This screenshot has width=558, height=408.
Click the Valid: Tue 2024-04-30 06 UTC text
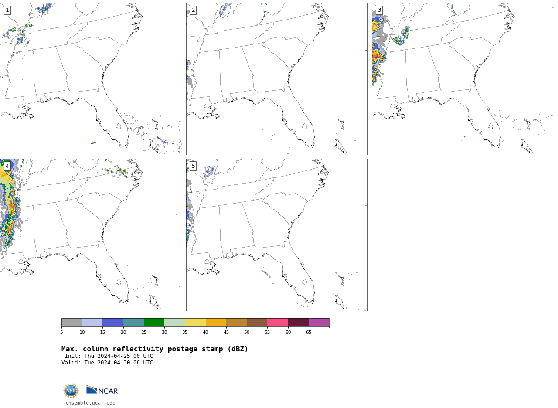click(107, 363)
